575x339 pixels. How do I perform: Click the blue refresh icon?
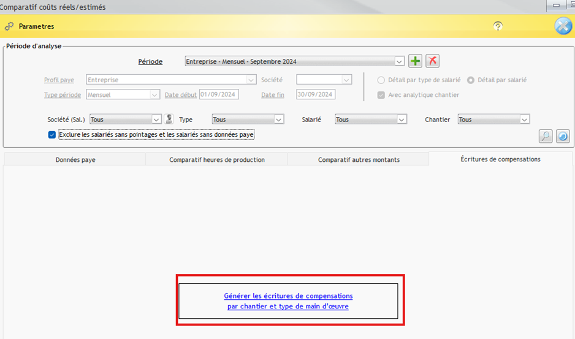[563, 136]
